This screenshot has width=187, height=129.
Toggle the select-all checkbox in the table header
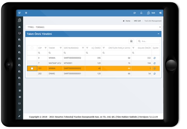(x=32, y=48)
